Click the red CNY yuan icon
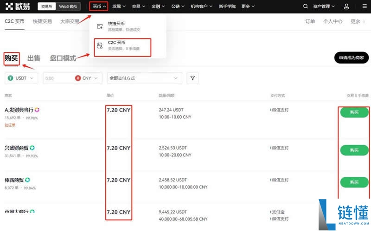The image size is (371, 231). 78,78
